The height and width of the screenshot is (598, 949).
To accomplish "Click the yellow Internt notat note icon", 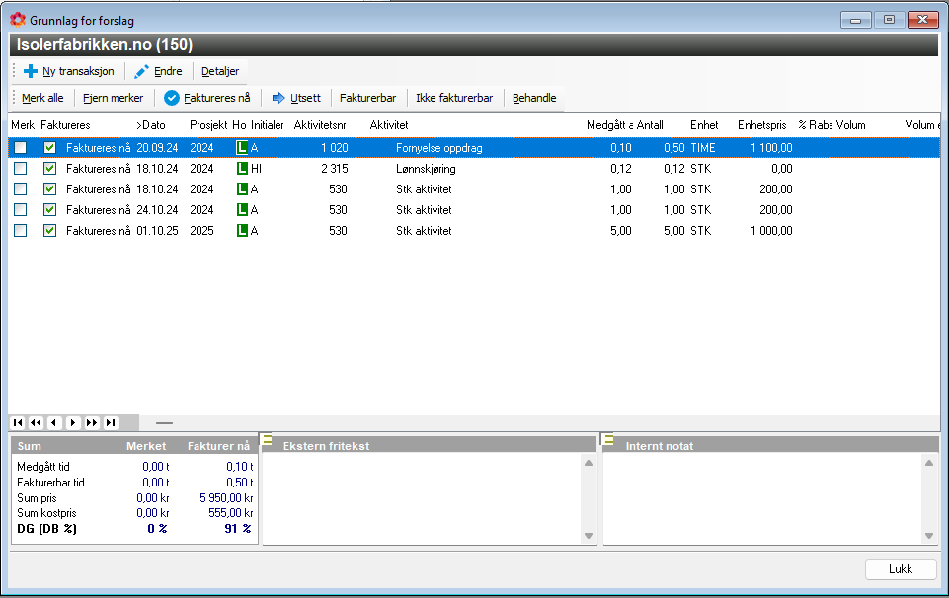I will coord(608,440).
